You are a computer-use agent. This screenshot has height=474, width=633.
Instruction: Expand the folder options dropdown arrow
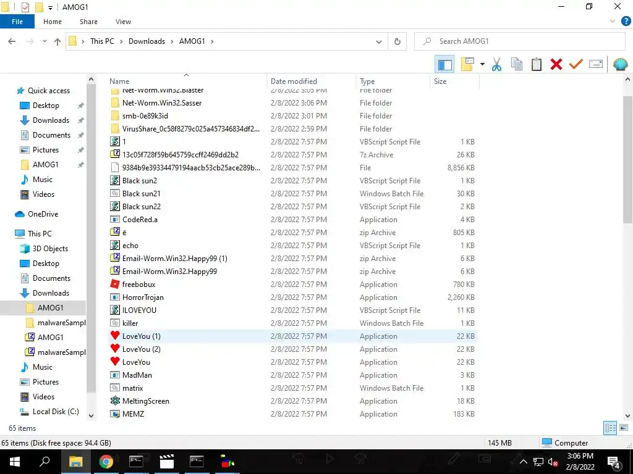482,64
